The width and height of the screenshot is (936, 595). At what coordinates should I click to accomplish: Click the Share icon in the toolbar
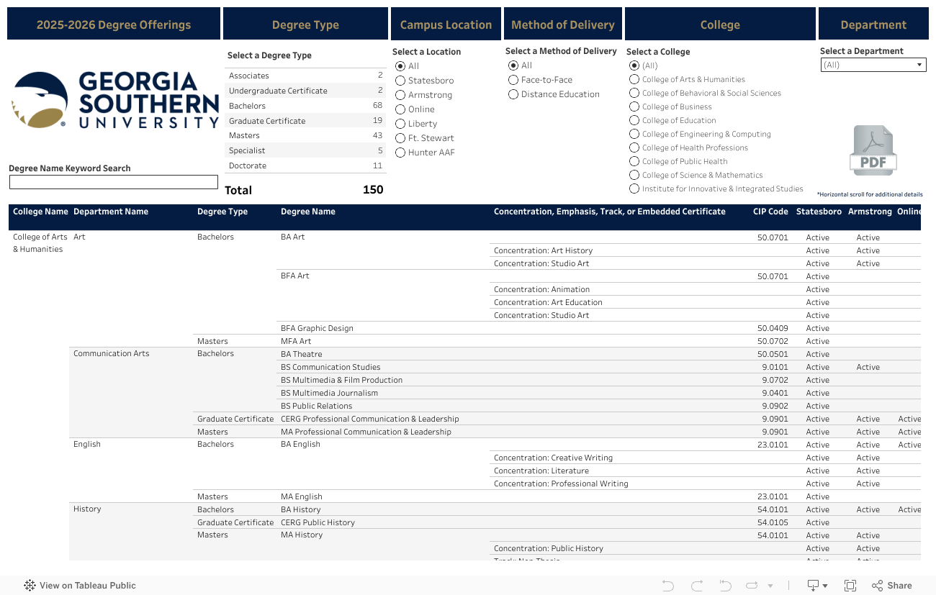coord(891,586)
